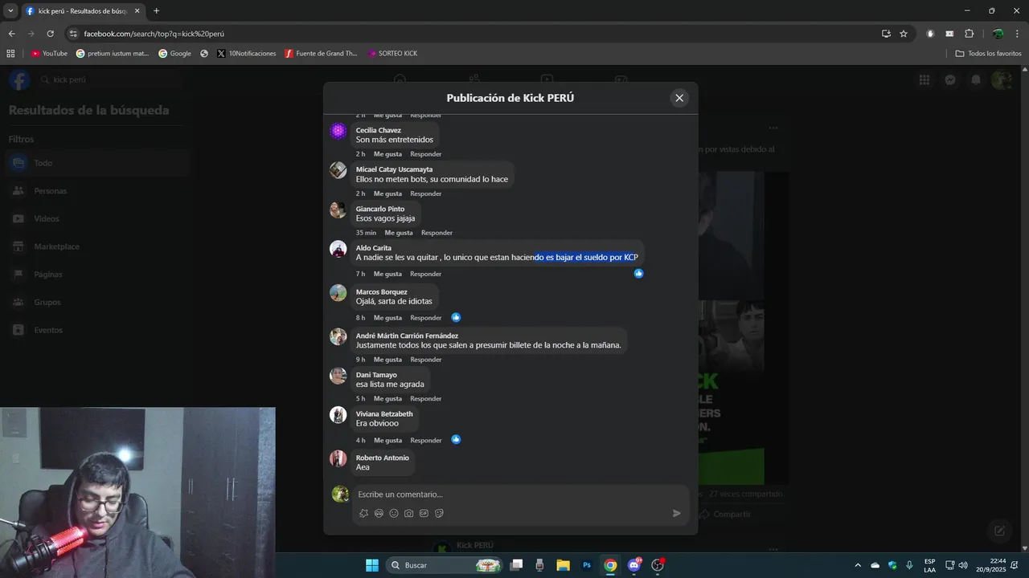The image size is (1029, 578).
Task: Open Cecilia Chavez's profile name
Action: (379, 130)
